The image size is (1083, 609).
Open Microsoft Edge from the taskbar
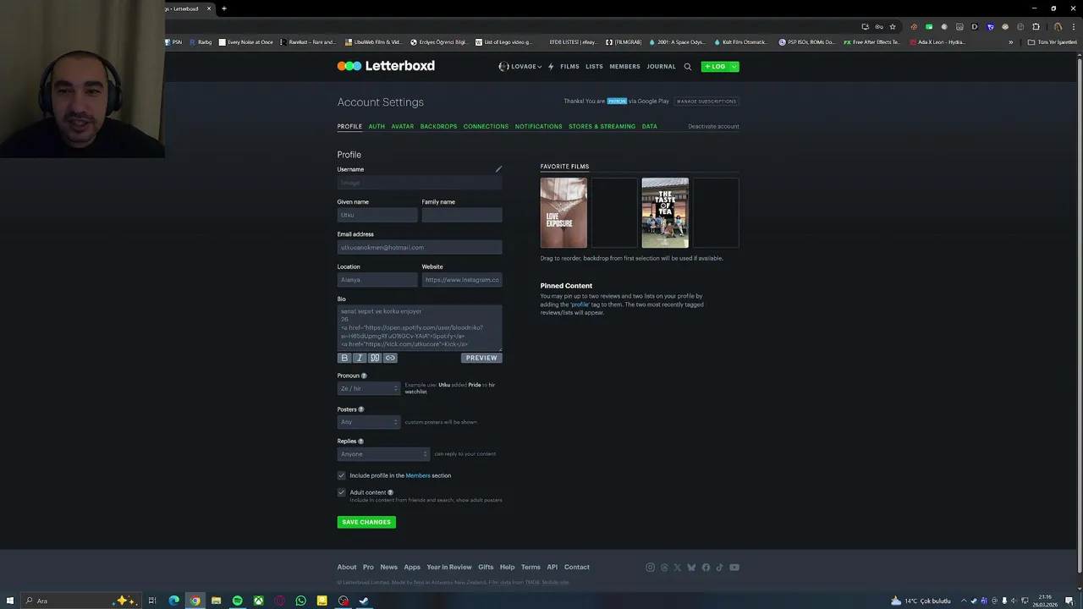tap(173, 601)
